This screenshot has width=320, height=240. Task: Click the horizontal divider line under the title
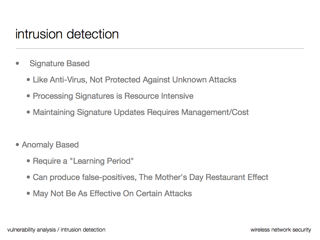tap(160, 49)
